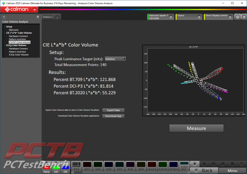Read continuous using the play icon
The height and width of the screenshot is (174, 247).
pos(204,164)
